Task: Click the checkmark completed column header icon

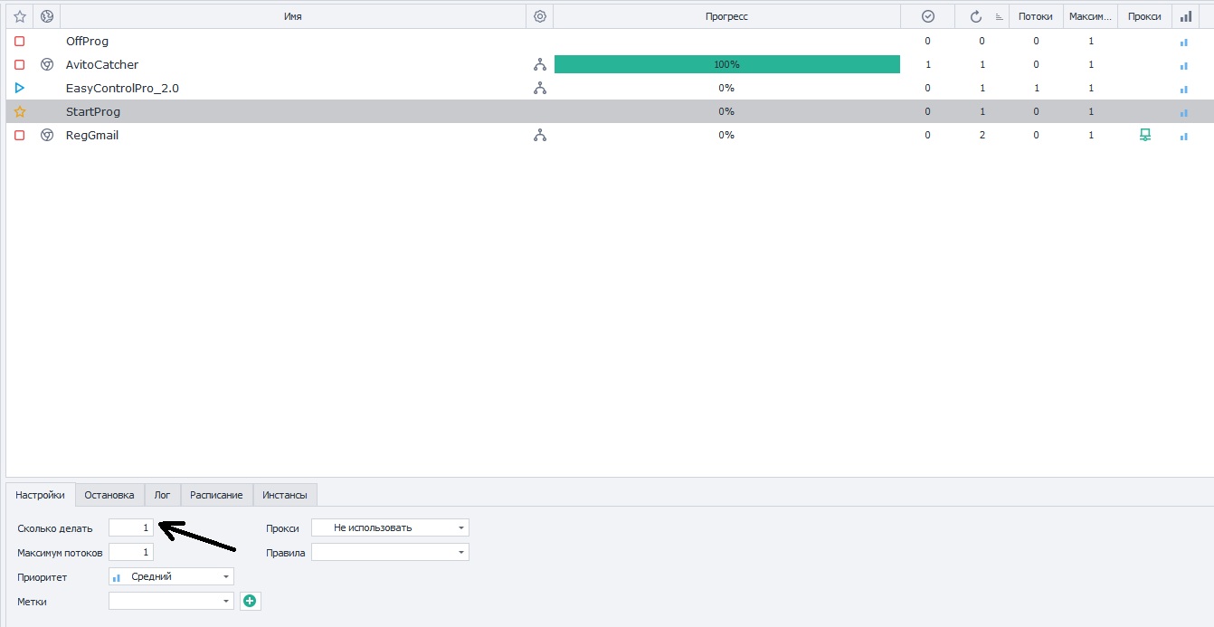Action: (927, 16)
